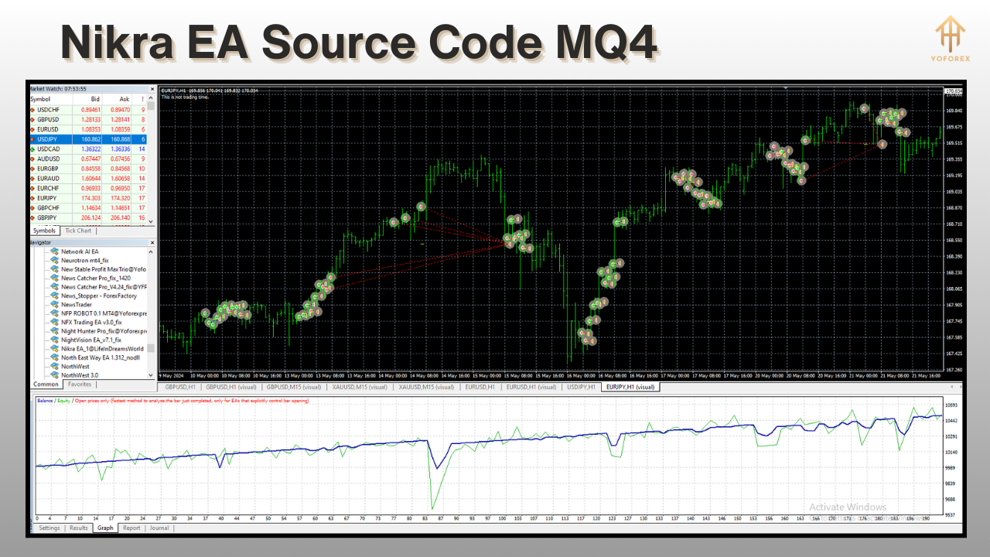Switch to the GBPUSD,H1 chart tab

(x=179, y=387)
